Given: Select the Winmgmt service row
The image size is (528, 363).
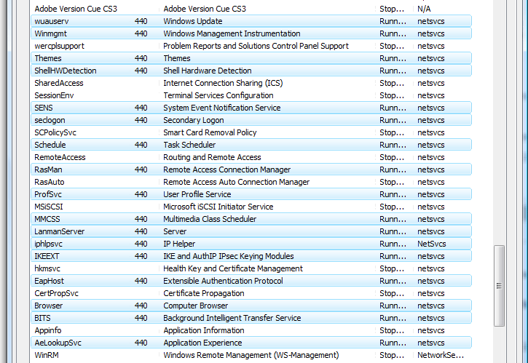Looking at the screenshot, I should pyautogui.click(x=251, y=33).
